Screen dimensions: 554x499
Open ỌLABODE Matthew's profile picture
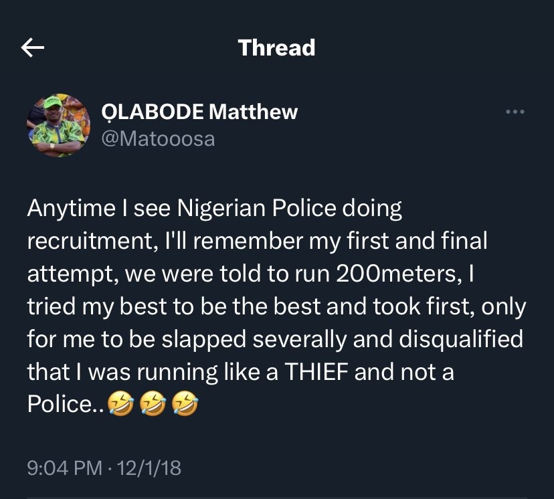tap(59, 125)
